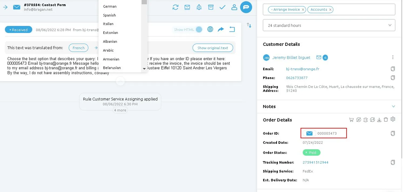Click the fourth circular sync icon in Order Details

coord(372,120)
